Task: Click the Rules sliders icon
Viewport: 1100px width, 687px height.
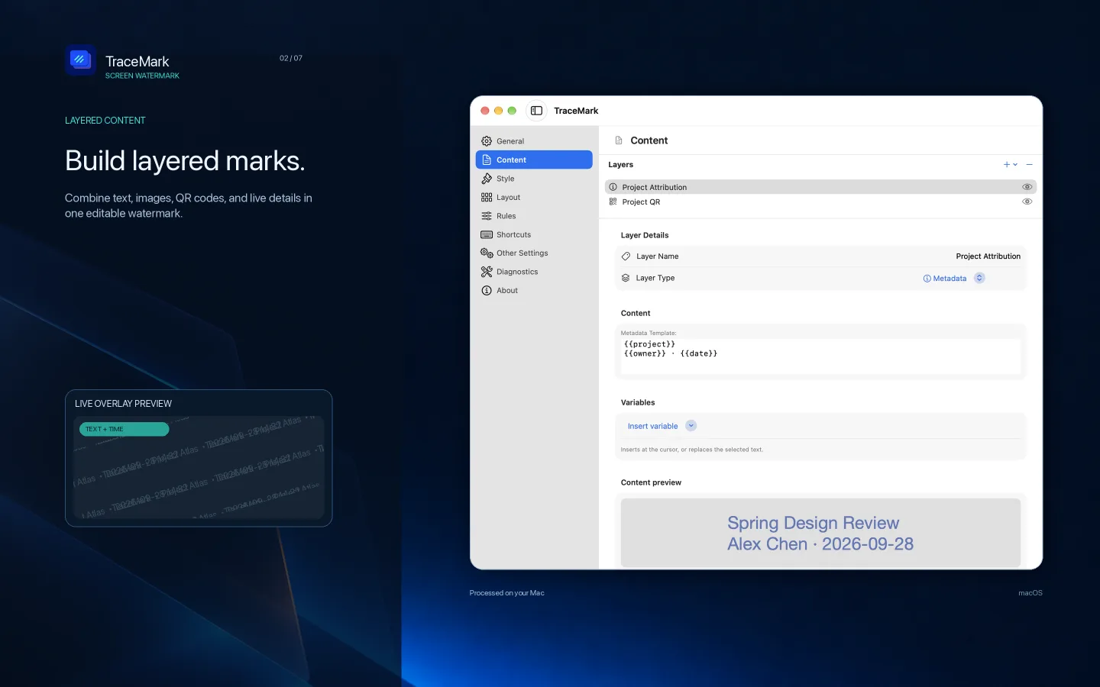Action: [487, 216]
